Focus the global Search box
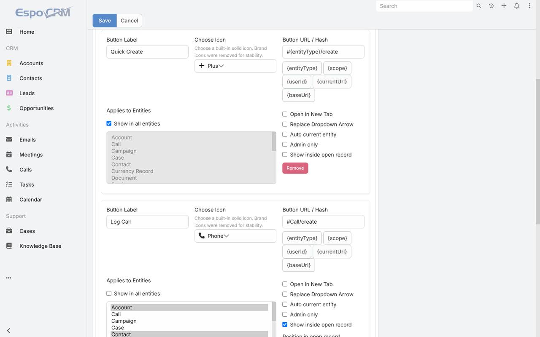Viewport: 540px width, 337px height. 424,6
